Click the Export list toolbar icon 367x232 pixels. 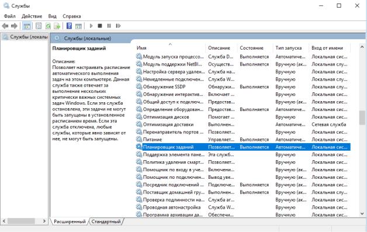(57, 26)
